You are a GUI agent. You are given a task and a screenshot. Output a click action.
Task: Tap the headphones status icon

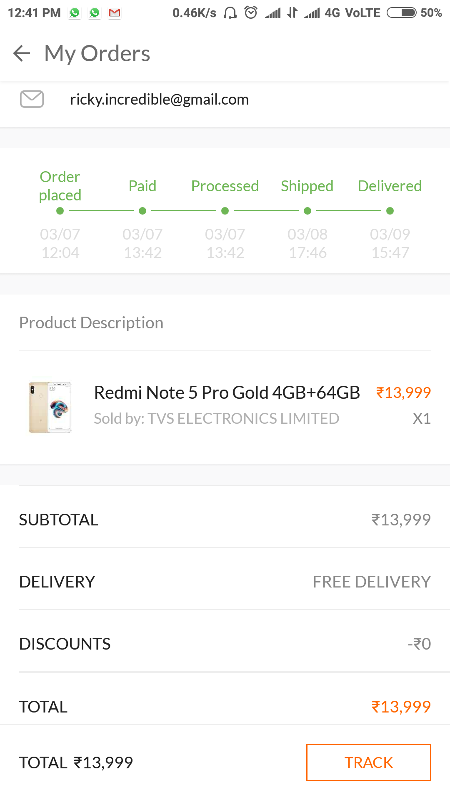tap(230, 13)
